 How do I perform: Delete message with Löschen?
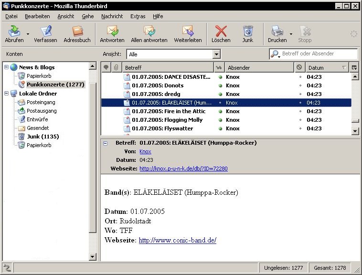coord(221,34)
